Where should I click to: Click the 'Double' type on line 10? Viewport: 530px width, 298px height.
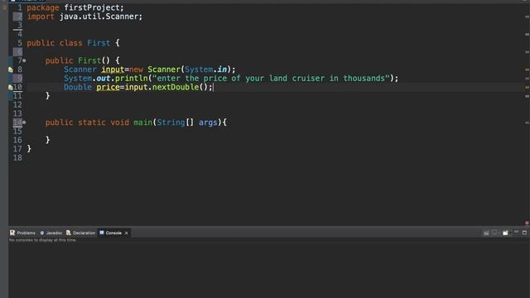click(78, 87)
